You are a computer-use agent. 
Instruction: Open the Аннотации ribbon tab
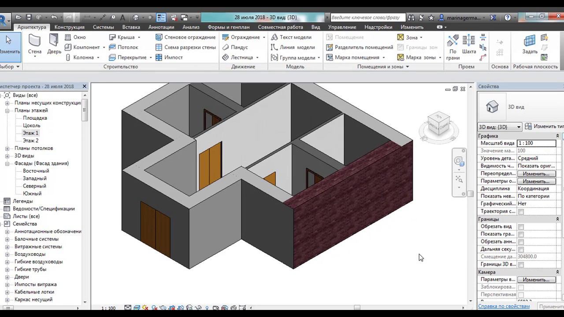(x=161, y=27)
